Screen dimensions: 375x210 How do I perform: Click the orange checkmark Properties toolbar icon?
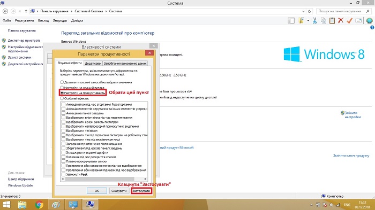coord(349,20)
